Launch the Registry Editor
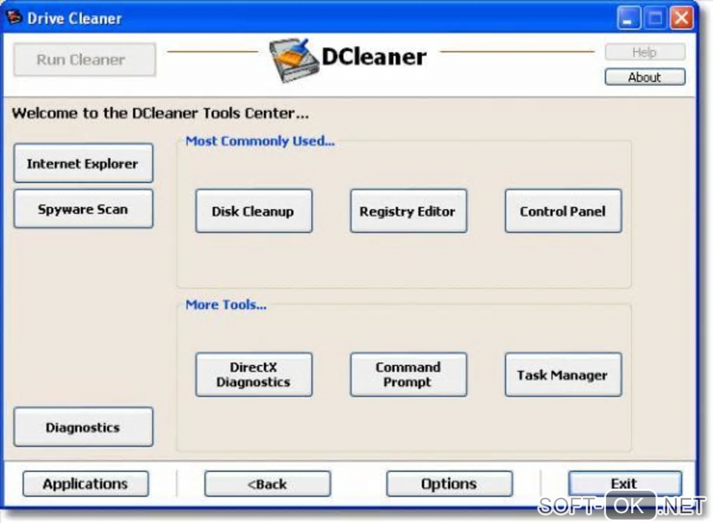 (408, 211)
